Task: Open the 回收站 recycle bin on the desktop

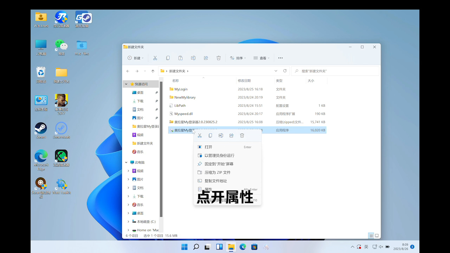Action: coord(41,75)
